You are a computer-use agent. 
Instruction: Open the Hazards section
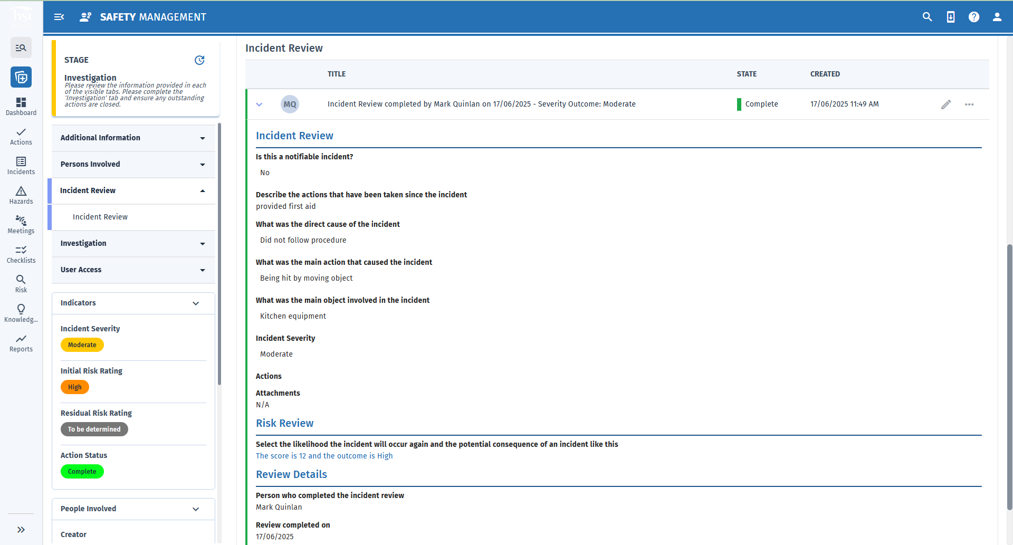pos(21,195)
